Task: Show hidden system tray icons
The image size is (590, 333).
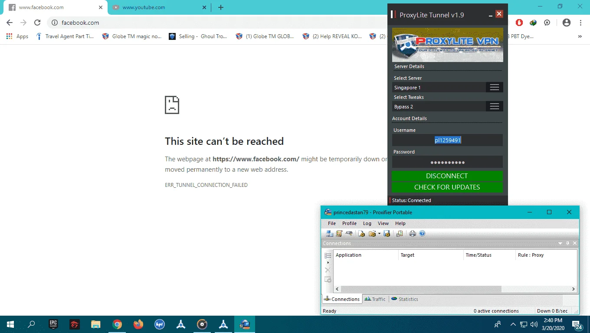Action: [x=513, y=324]
